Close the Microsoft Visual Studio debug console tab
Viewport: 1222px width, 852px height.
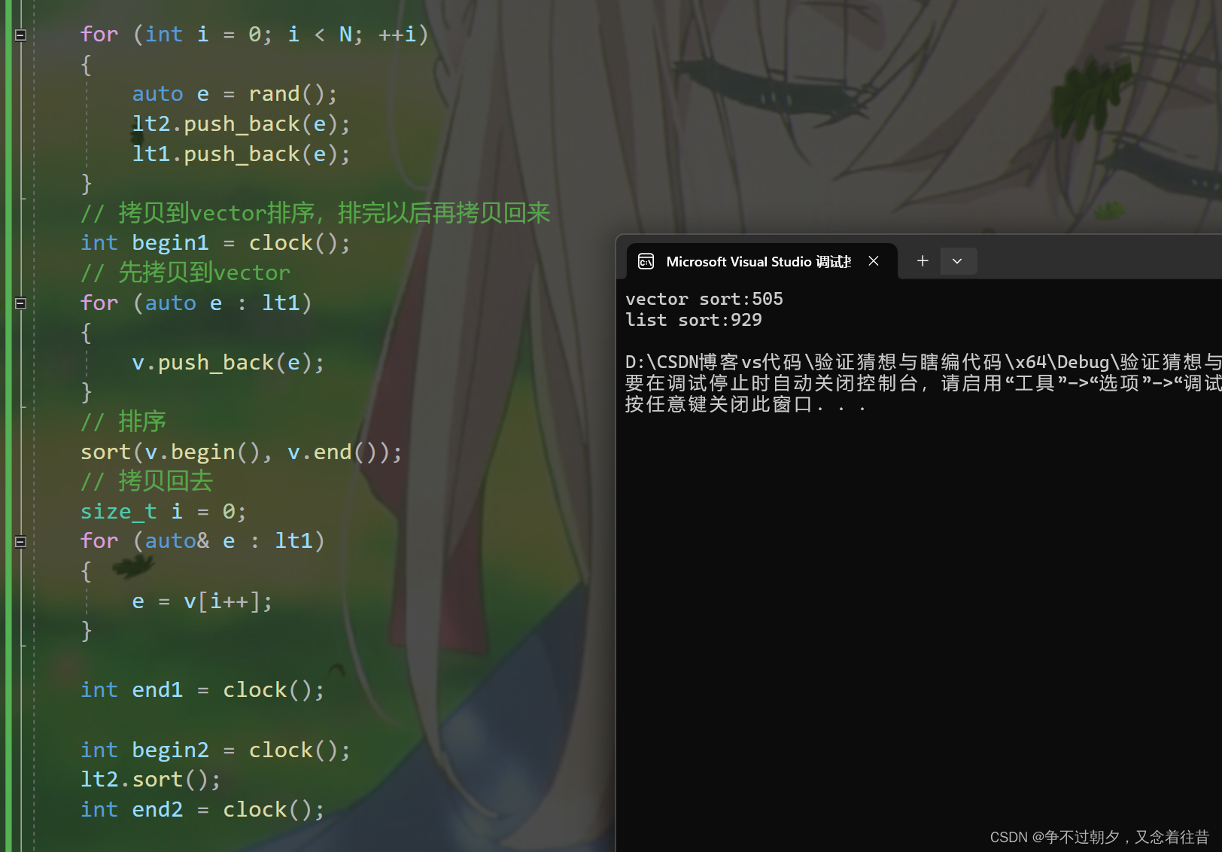(874, 261)
